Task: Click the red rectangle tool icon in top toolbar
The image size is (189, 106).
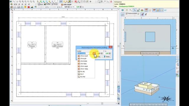Action: click(x=76, y=1)
